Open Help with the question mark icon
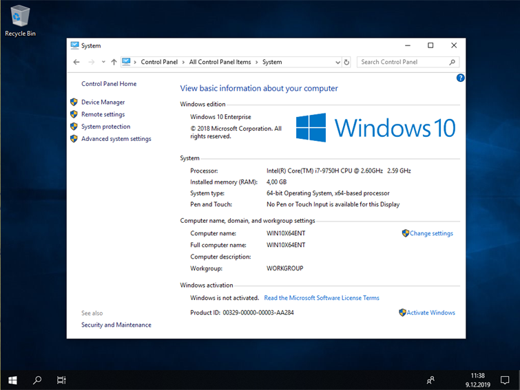 (x=460, y=78)
